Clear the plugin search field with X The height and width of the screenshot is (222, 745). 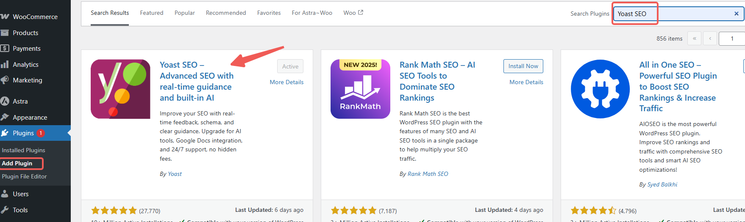[736, 14]
